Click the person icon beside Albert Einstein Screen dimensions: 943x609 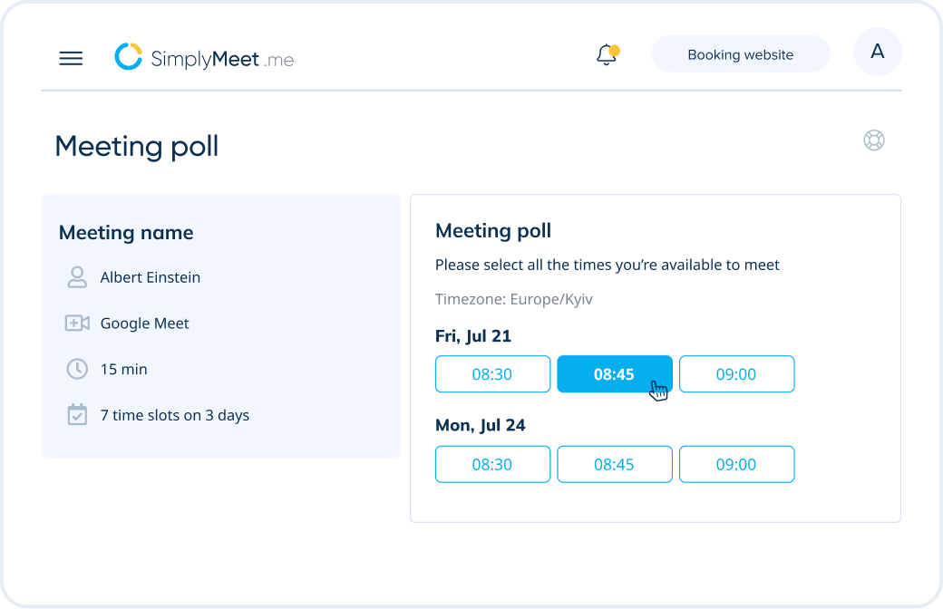tap(77, 277)
